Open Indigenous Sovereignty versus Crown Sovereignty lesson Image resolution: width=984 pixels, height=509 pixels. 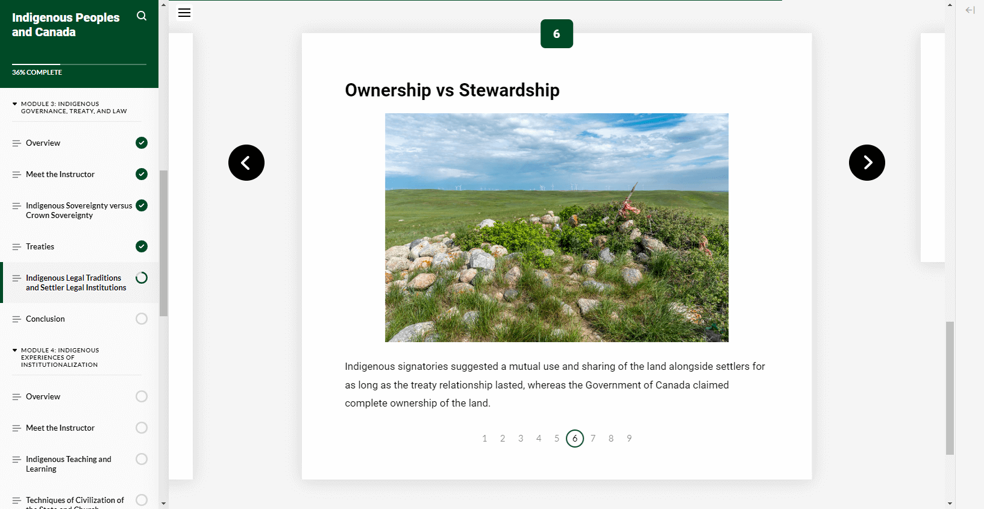[x=79, y=210]
